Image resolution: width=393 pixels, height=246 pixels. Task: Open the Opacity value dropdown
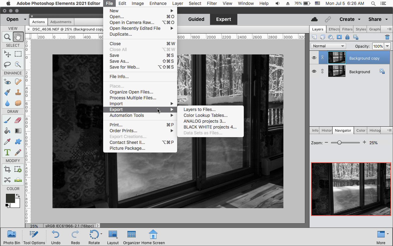(x=387, y=46)
